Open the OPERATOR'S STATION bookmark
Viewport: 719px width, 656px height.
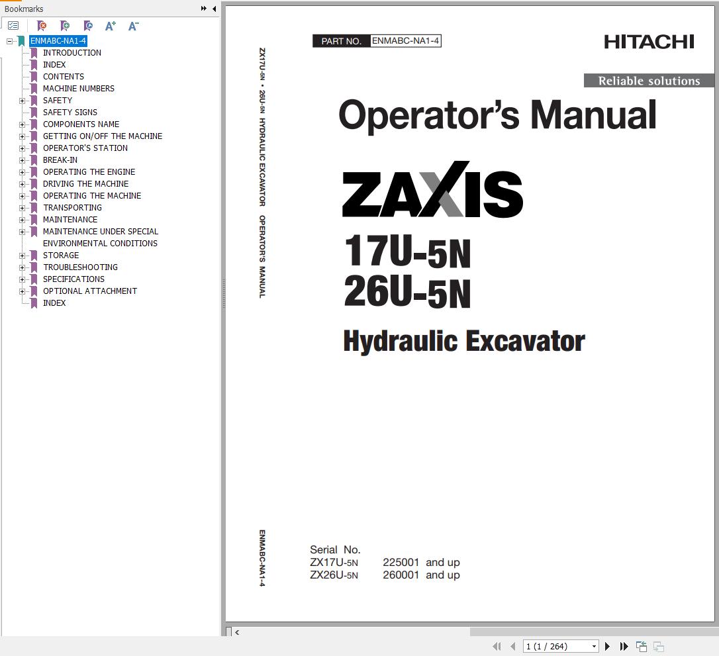tap(85, 148)
